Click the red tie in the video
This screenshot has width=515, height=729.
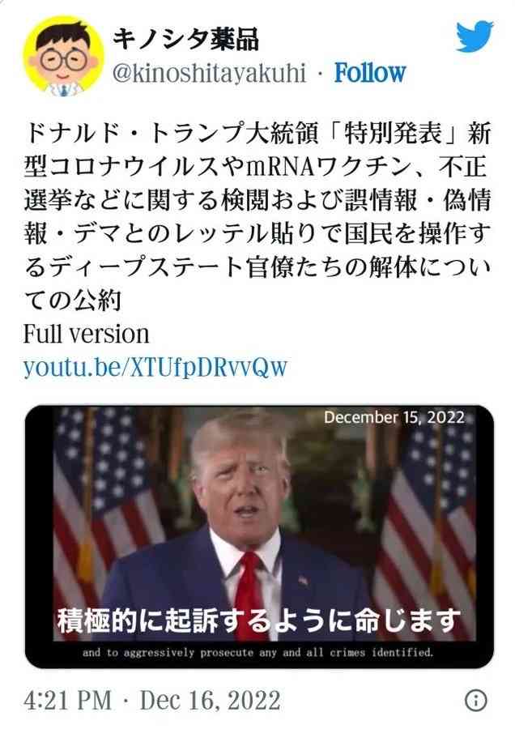pos(250,586)
